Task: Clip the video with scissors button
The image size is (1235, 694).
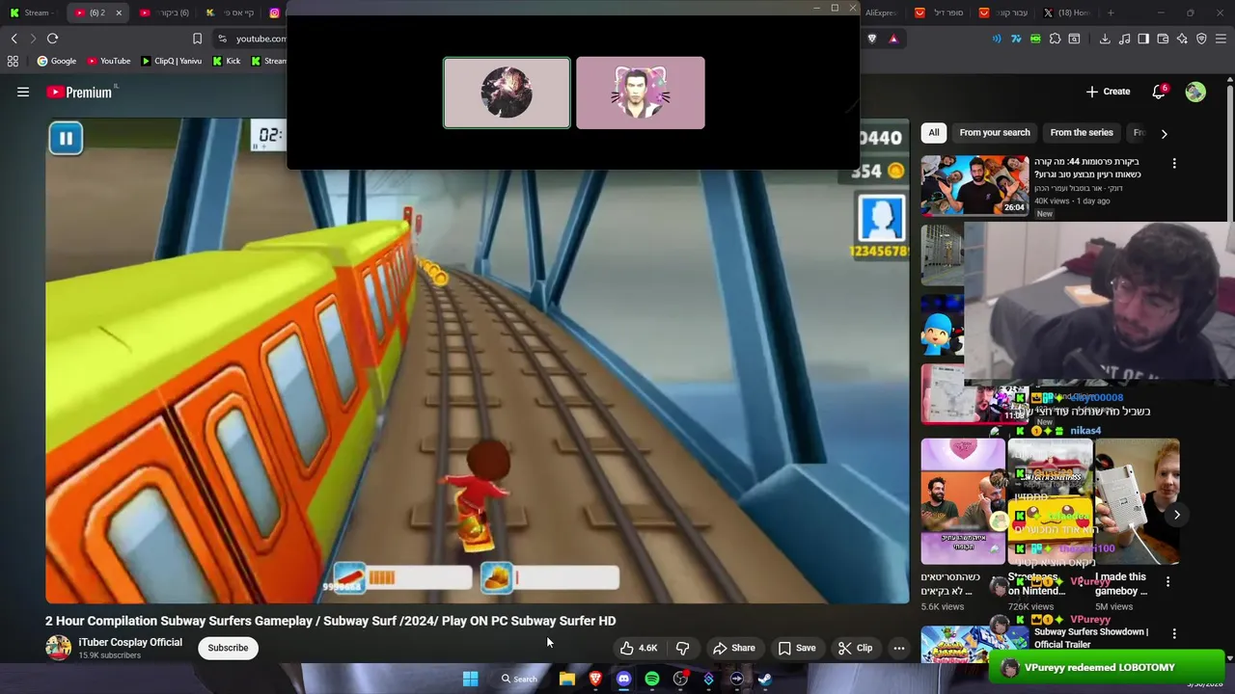Action: tap(856, 648)
